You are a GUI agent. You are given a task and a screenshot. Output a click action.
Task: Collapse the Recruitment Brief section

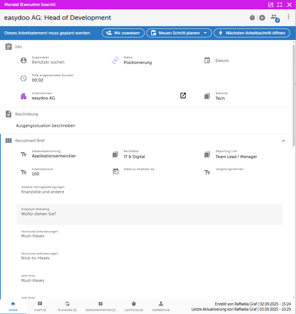(283, 141)
